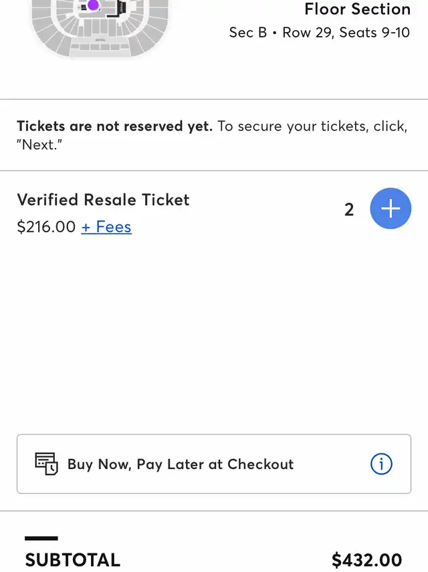The height and width of the screenshot is (572, 428).
Task: Open the venue seat map thumbnail
Action: [100, 29]
